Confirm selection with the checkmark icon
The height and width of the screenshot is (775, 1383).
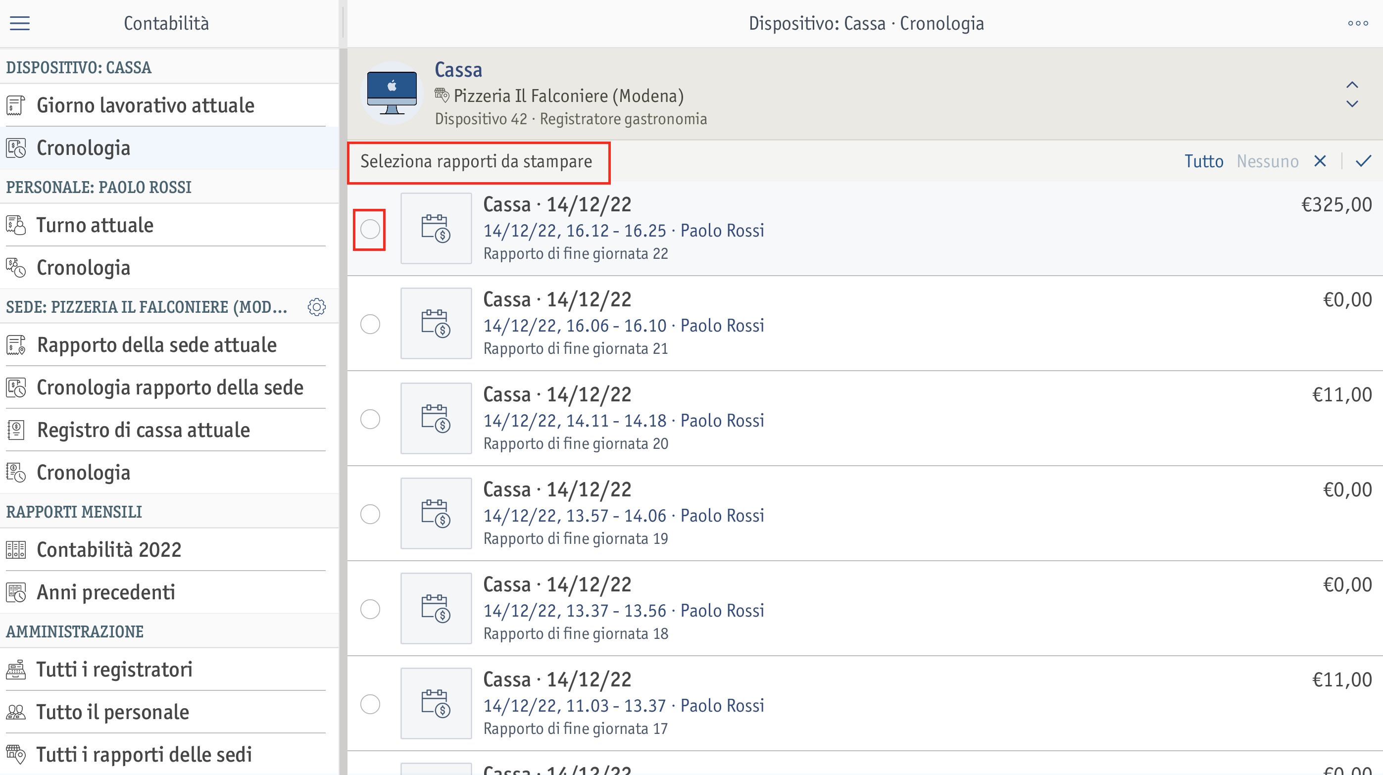[x=1363, y=161]
